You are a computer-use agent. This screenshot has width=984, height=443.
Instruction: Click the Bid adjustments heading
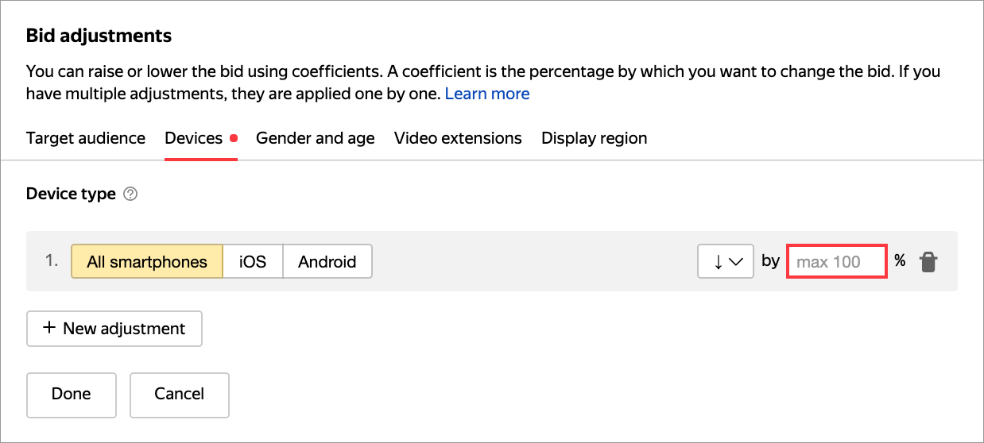(99, 36)
